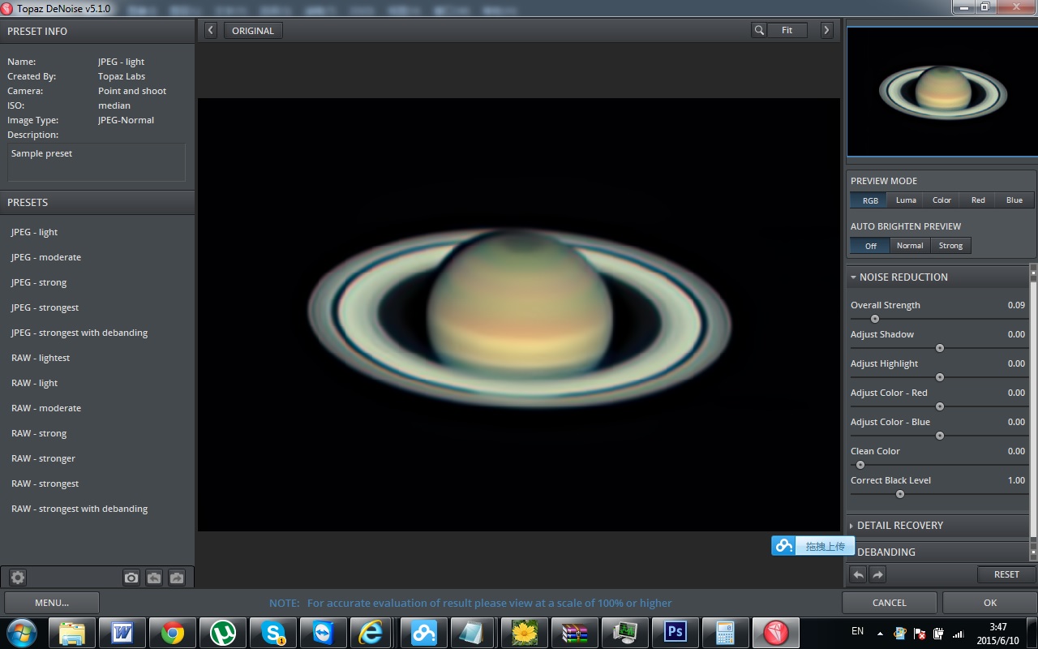The image size is (1038, 649).
Task: Open Baidu cloud app in taskbar
Action: (424, 632)
